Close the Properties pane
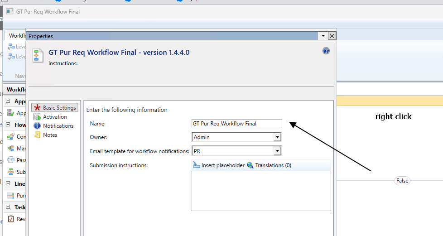 pyautogui.click(x=332, y=36)
